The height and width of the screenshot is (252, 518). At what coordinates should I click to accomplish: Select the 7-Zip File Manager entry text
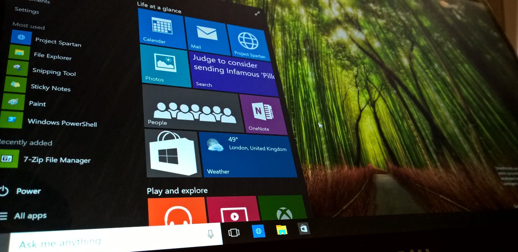click(57, 160)
